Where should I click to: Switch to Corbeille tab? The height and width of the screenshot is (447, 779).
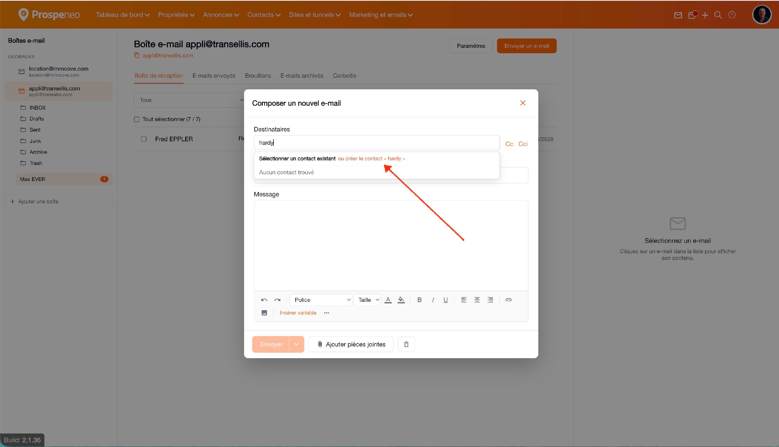click(x=345, y=76)
